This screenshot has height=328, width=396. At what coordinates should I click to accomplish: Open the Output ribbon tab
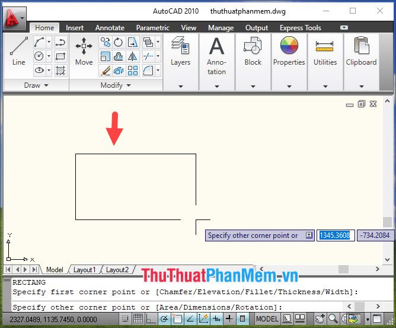click(257, 27)
